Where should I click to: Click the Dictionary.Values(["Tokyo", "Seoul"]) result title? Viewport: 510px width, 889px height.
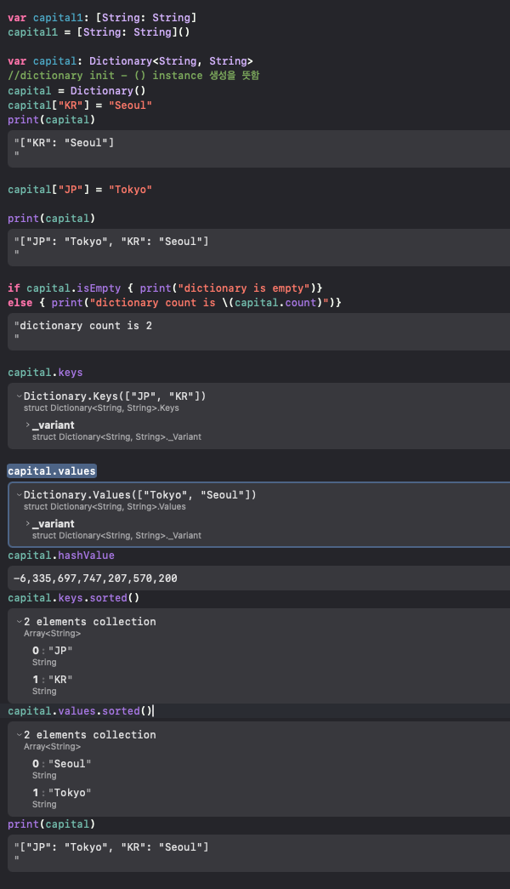point(140,495)
